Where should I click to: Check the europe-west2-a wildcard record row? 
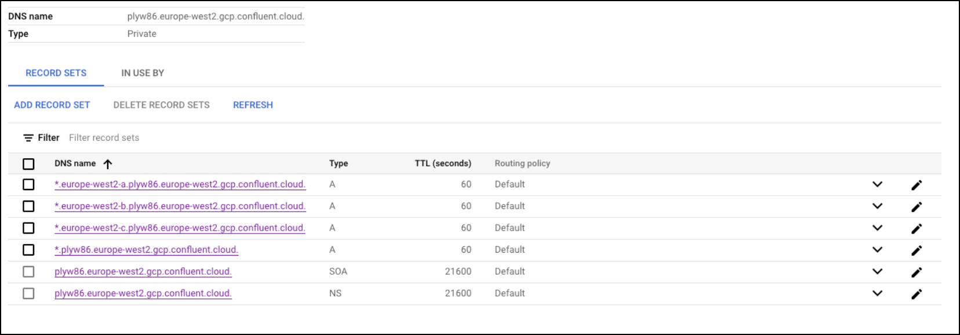tap(29, 184)
